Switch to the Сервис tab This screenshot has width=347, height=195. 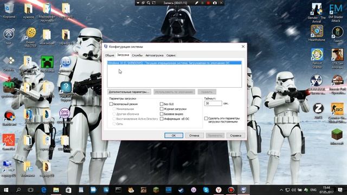point(171,55)
